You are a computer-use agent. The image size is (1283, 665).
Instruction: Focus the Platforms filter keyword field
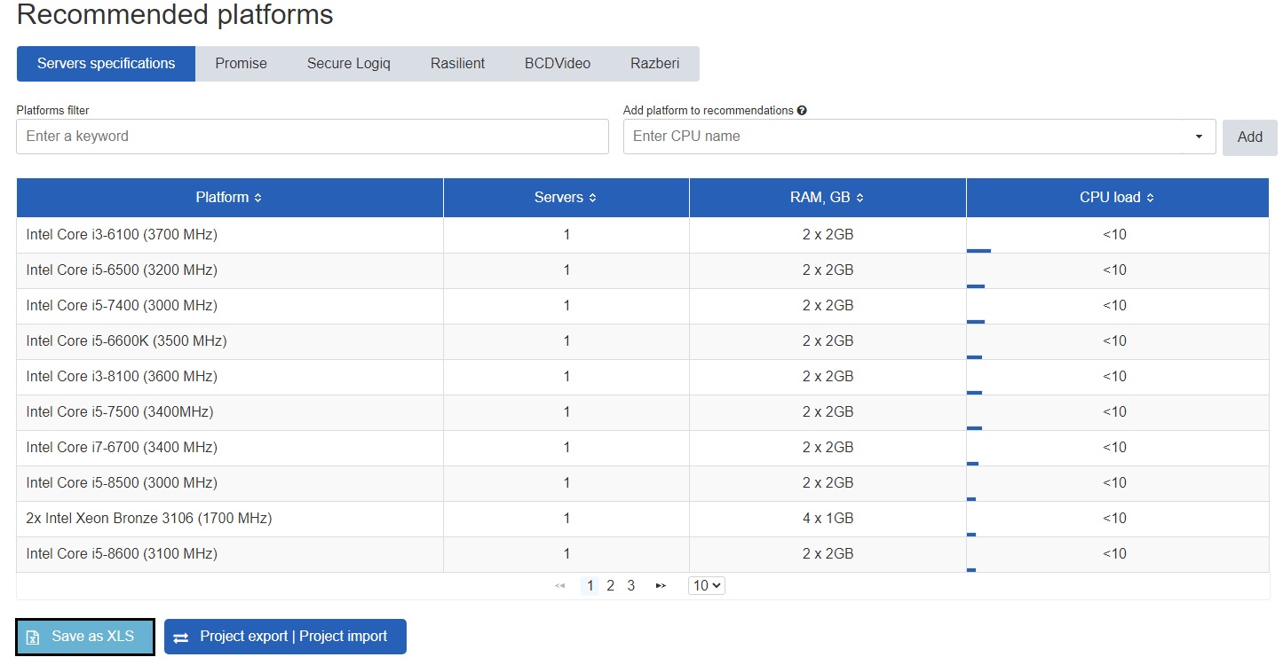click(313, 137)
